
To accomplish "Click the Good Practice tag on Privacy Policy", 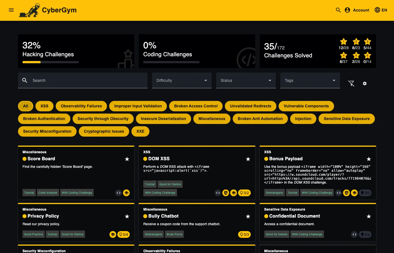I will (33, 234).
